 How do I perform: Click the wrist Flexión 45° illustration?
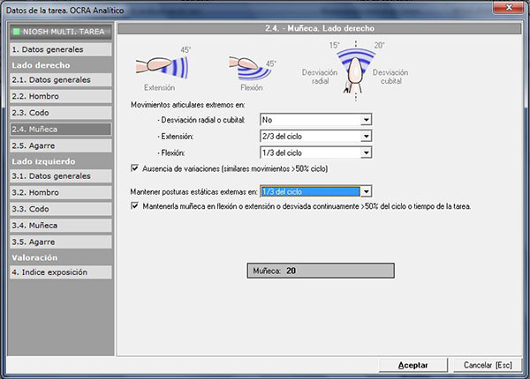(253, 68)
